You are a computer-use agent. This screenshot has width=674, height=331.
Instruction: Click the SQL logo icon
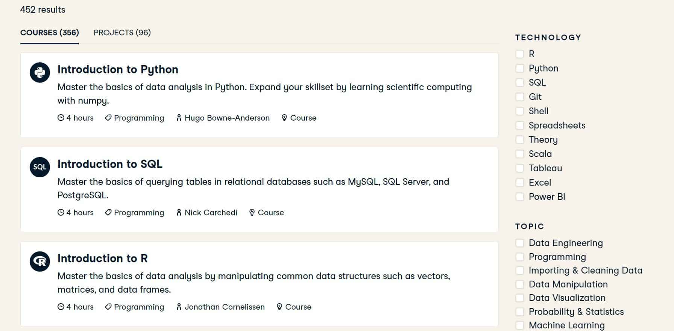(x=40, y=167)
